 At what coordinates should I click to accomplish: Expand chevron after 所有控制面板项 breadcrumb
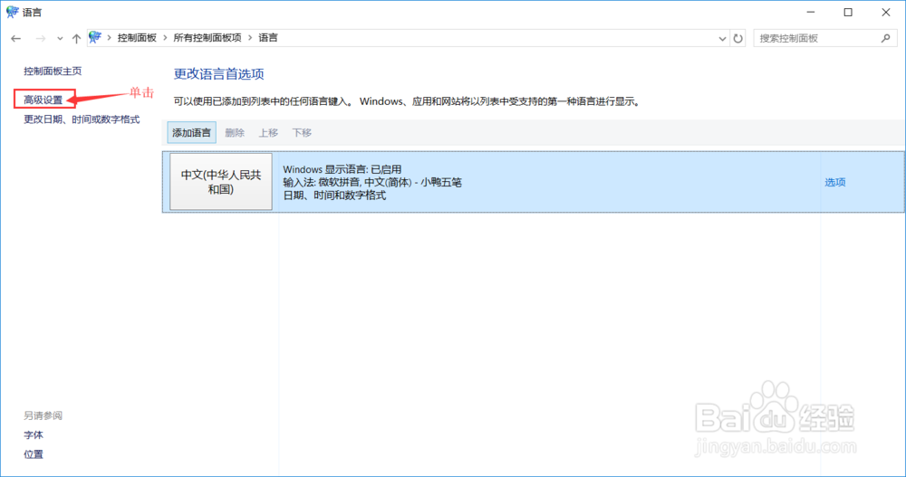(250, 38)
